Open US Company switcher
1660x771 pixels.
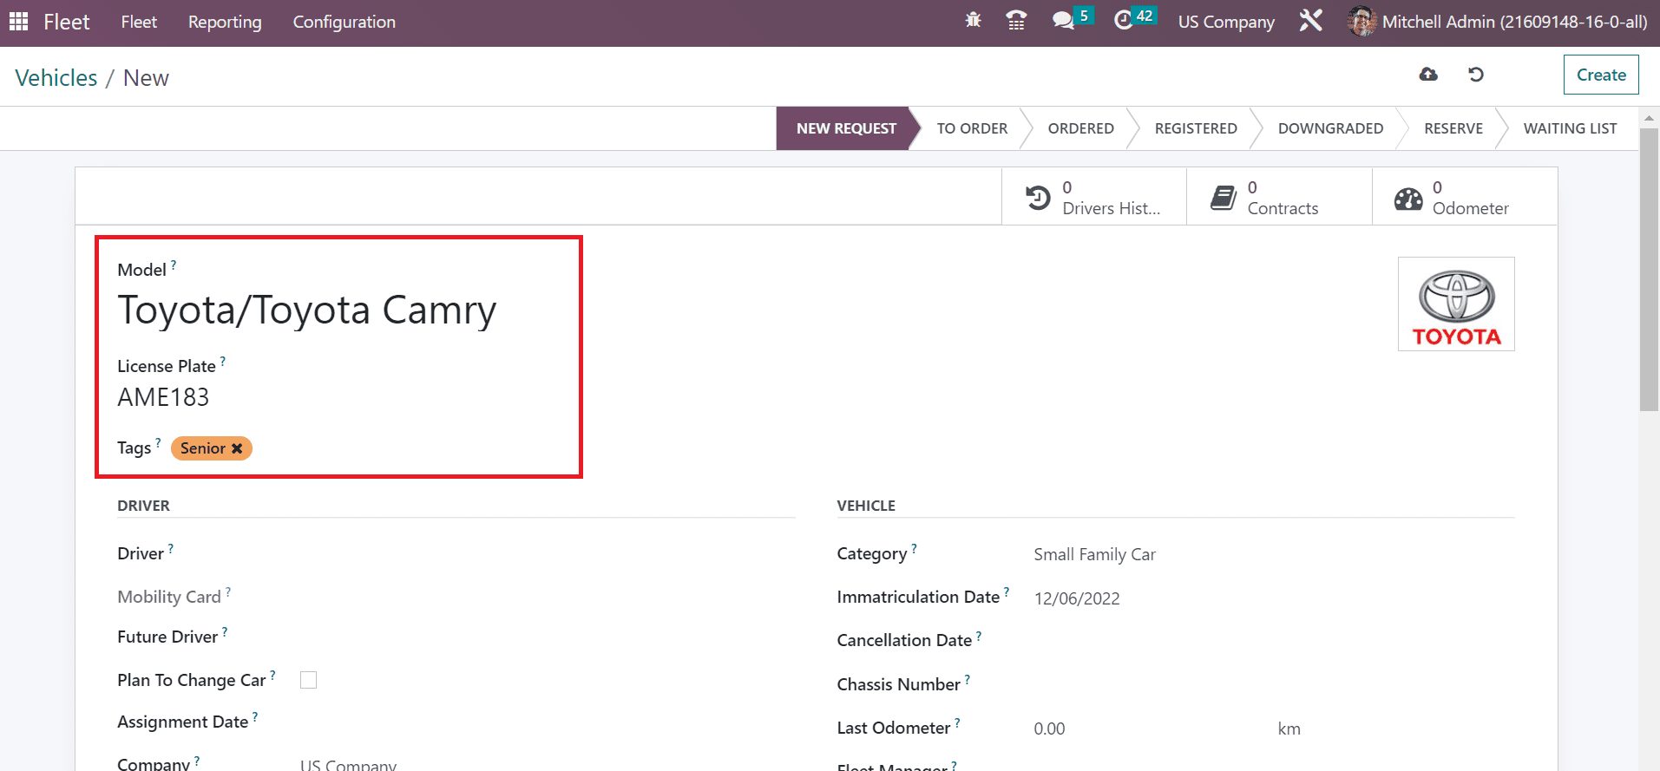click(x=1226, y=22)
